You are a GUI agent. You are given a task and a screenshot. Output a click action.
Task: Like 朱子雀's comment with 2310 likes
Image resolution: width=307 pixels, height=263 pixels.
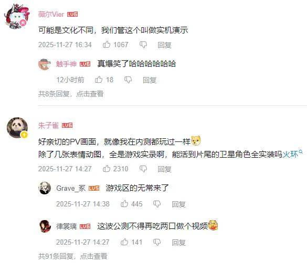click(107, 169)
